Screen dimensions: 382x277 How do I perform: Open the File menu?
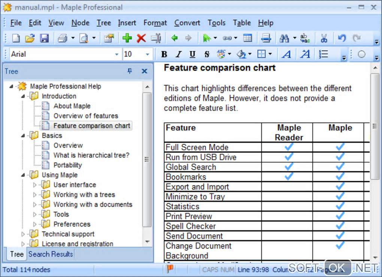coord(16,23)
